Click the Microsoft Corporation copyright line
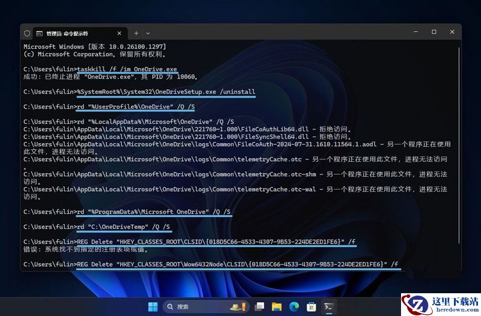This screenshot has width=481, height=316. click(x=95, y=54)
